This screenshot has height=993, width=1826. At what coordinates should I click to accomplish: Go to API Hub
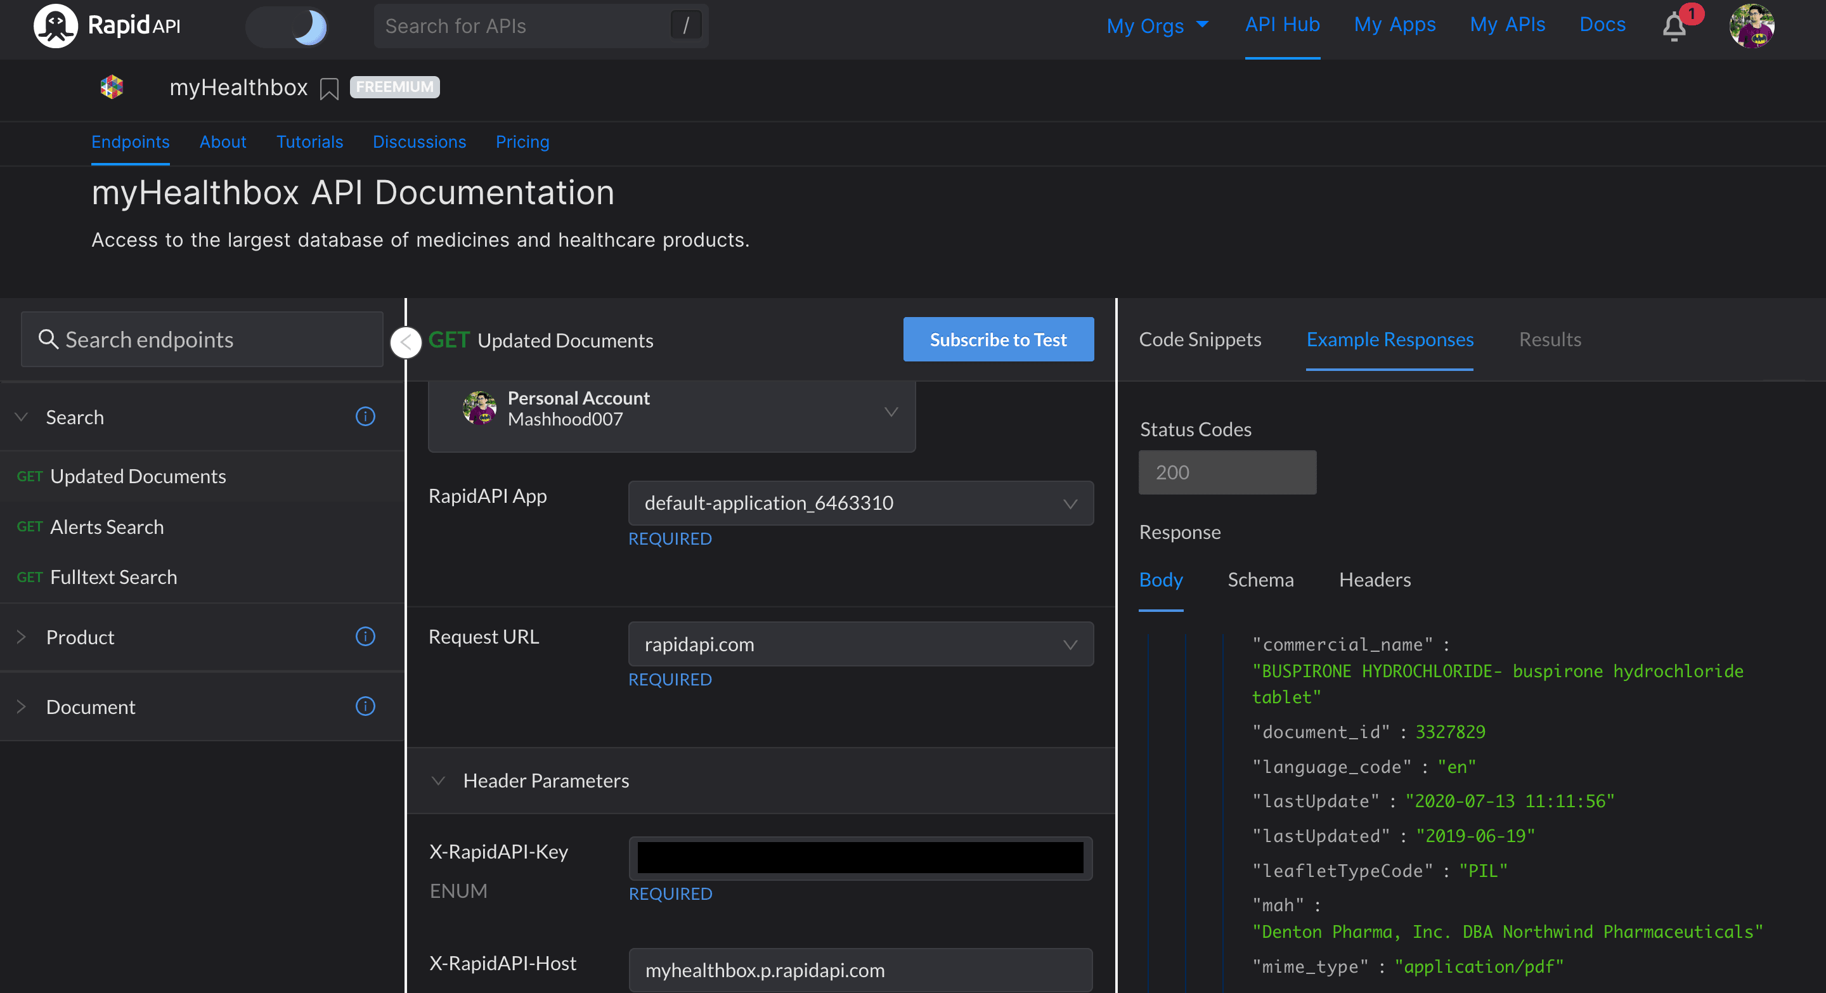point(1282,25)
